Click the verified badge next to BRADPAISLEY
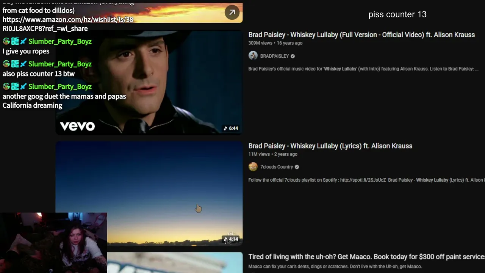The image size is (485, 273). (x=293, y=56)
